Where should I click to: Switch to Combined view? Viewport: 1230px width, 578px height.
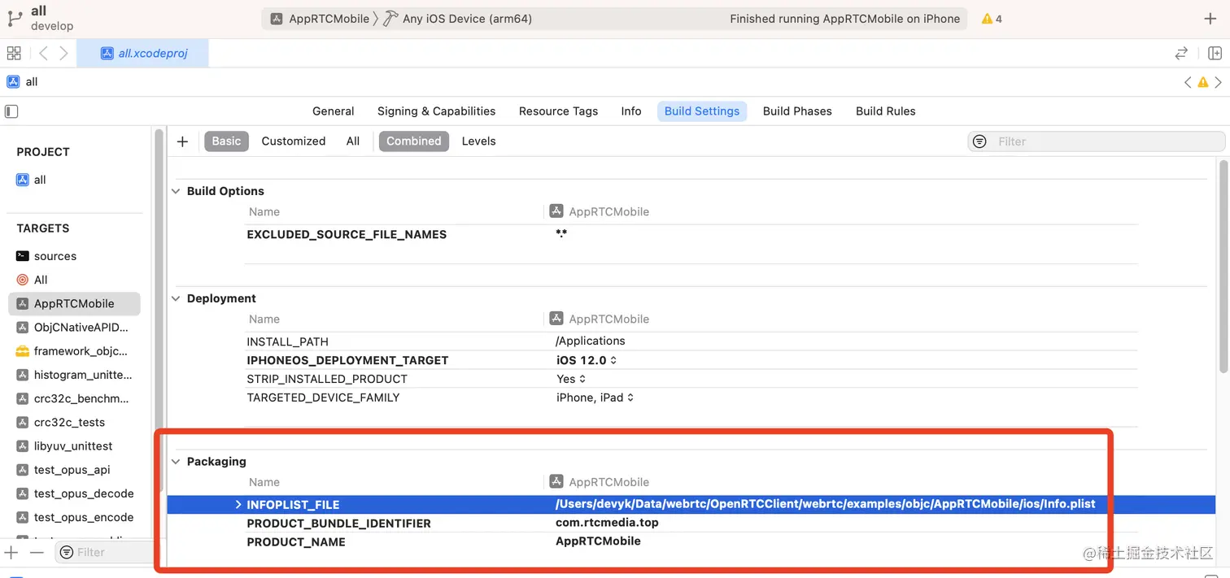click(x=413, y=141)
